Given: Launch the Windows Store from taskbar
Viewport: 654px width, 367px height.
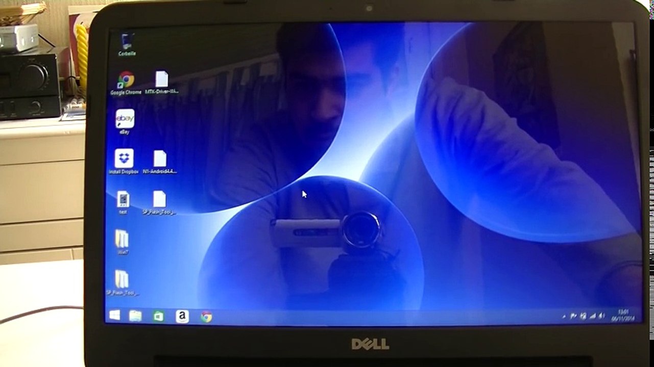Looking at the screenshot, I should coord(158,316).
